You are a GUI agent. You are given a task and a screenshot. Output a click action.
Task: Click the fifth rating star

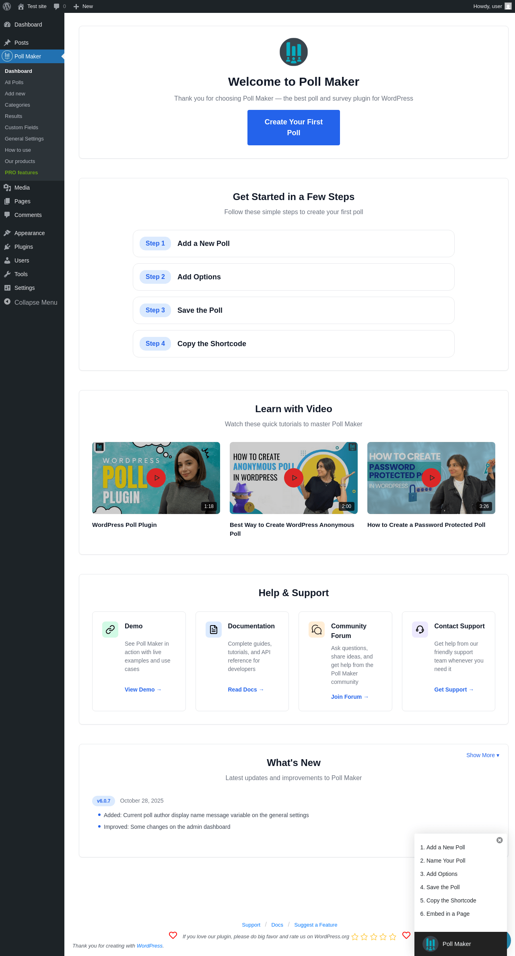pyautogui.click(x=393, y=937)
